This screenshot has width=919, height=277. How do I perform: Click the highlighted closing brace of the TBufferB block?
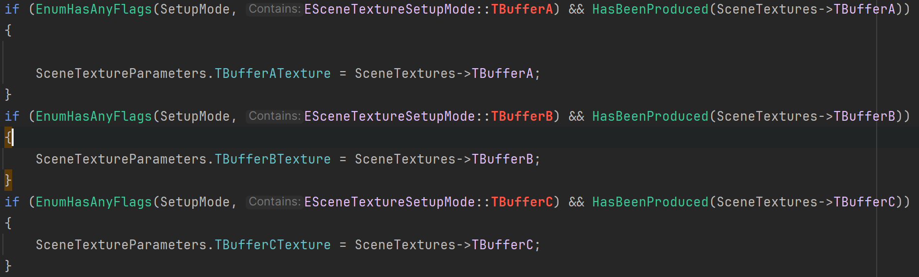coord(8,181)
